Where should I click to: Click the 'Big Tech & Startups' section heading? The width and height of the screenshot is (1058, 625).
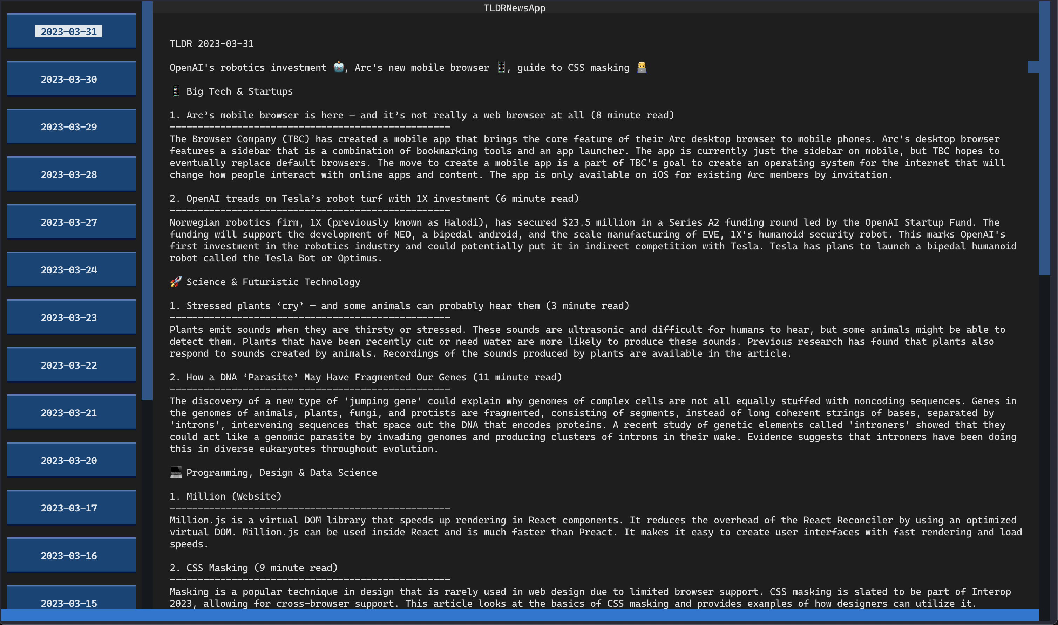click(x=239, y=91)
